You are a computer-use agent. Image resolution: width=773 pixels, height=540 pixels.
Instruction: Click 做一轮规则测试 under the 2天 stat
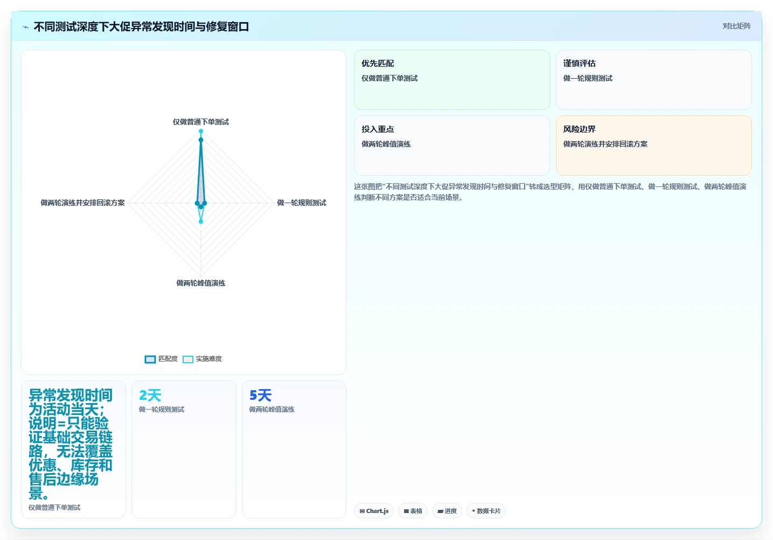point(162,410)
